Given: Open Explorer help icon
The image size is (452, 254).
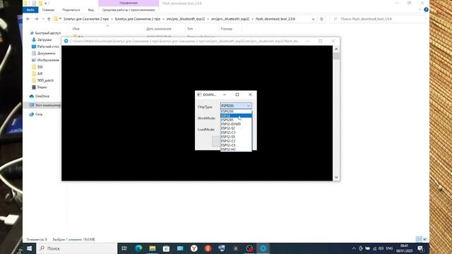Looking at the screenshot, I should coord(426,10).
